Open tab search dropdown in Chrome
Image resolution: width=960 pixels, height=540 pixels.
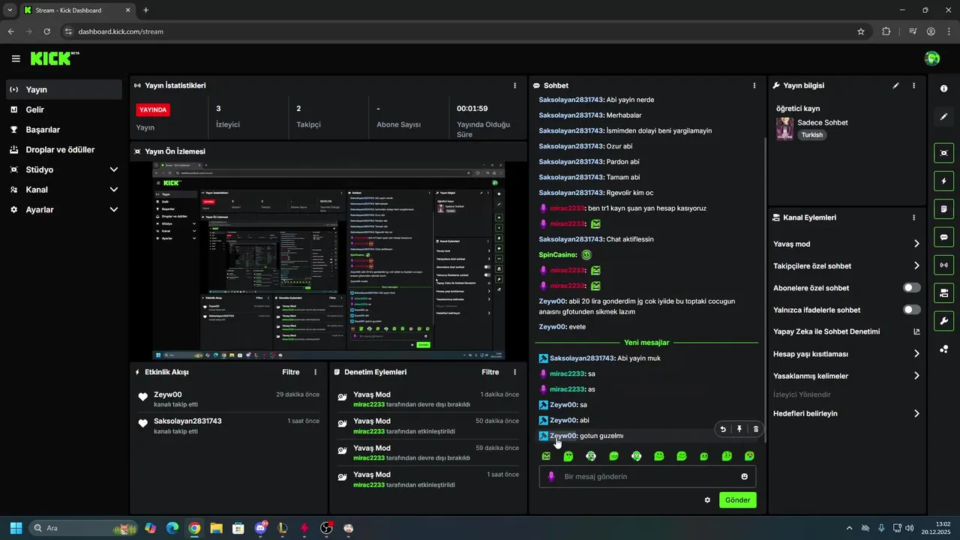(10, 10)
